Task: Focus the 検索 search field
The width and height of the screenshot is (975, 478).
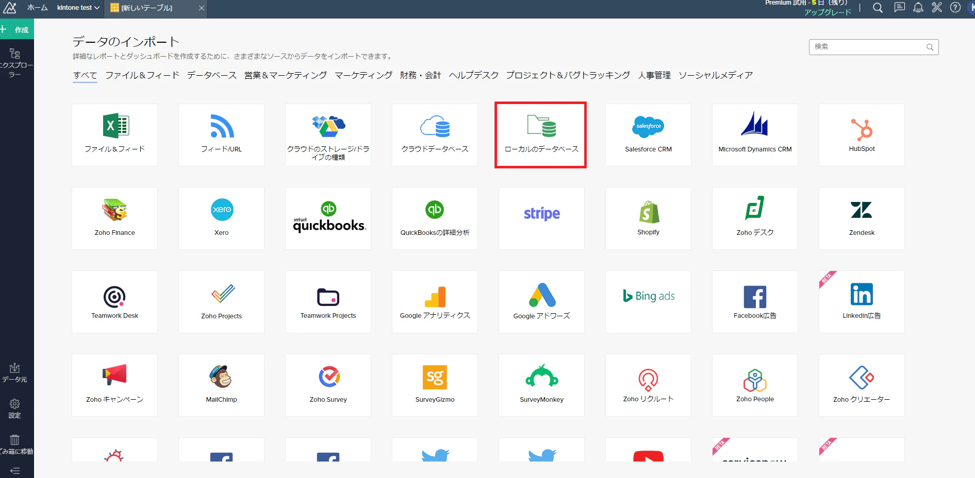Action: pyautogui.click(x=873, y=47)
